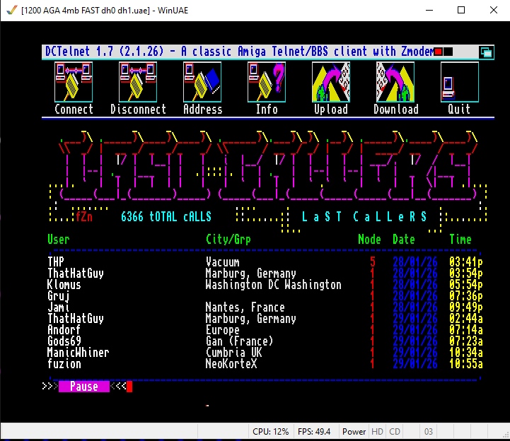Click the HD indicator in status bar
The image size is (510, 441).
tap(377, 432)
